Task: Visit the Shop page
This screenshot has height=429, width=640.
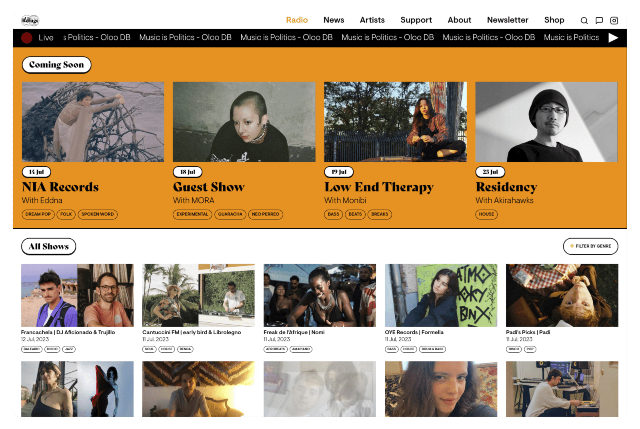Action: click(x=554, y=20)
